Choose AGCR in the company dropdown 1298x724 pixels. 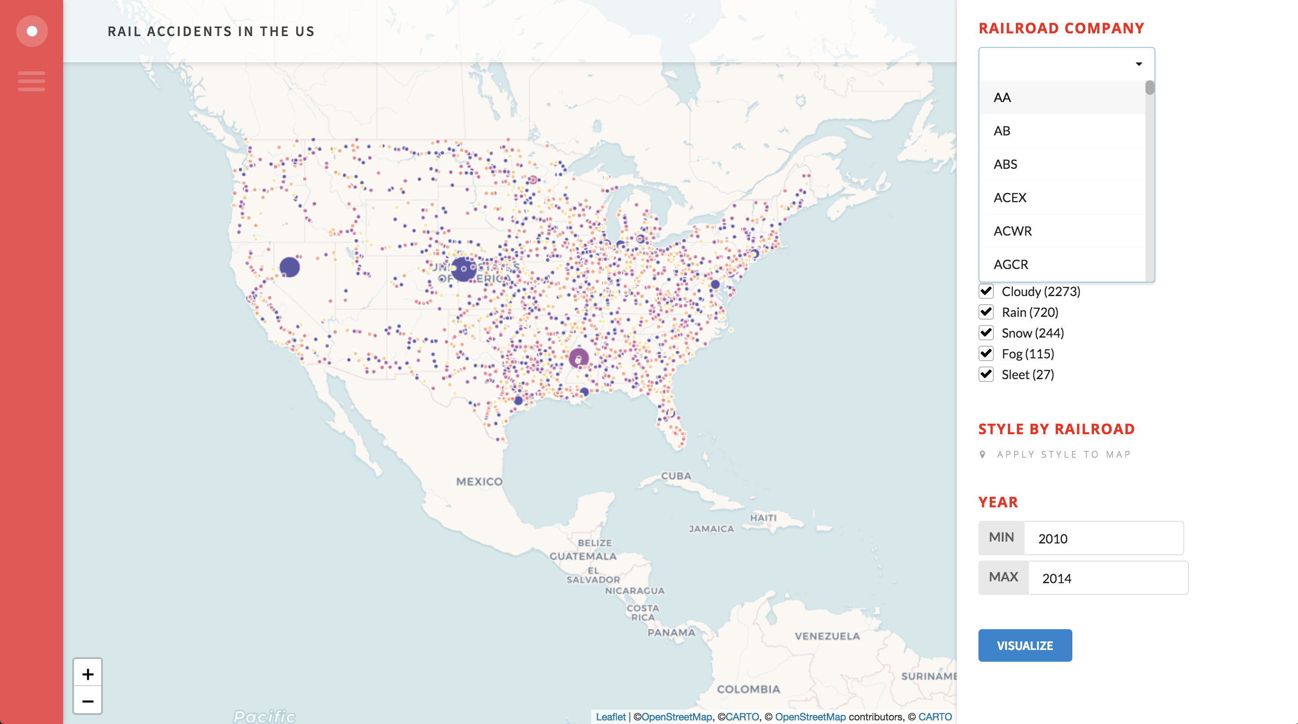coord(1011,265)
